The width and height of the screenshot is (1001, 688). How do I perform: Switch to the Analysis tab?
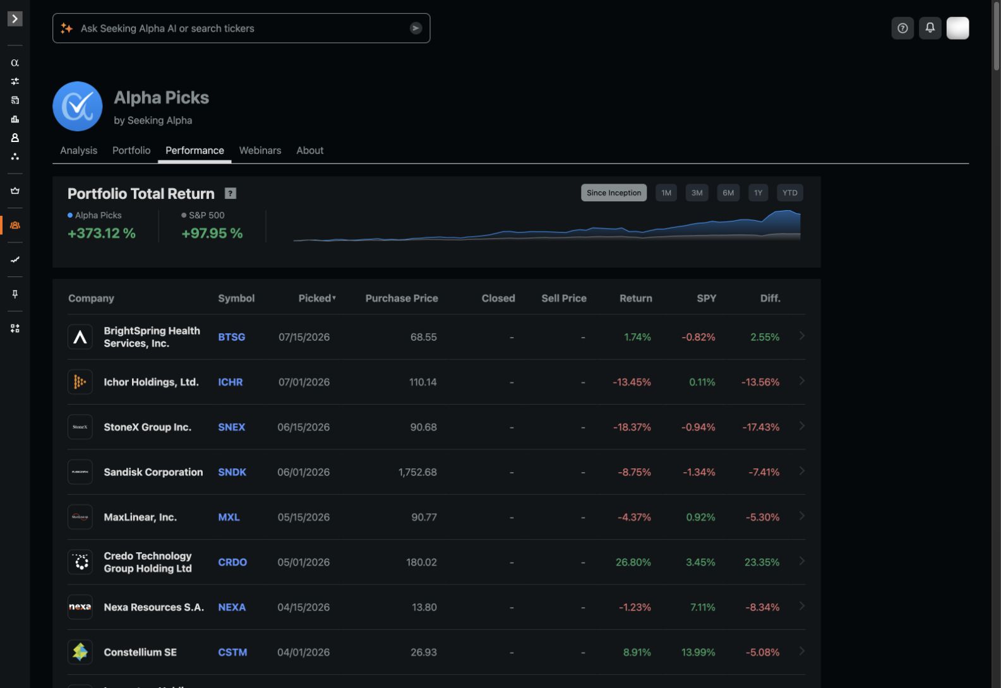pyautogui.click(x=78, y=150)
